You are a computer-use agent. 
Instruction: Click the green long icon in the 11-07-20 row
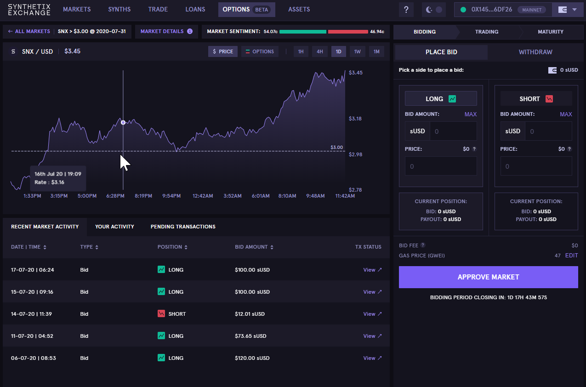tap(161, 336)
